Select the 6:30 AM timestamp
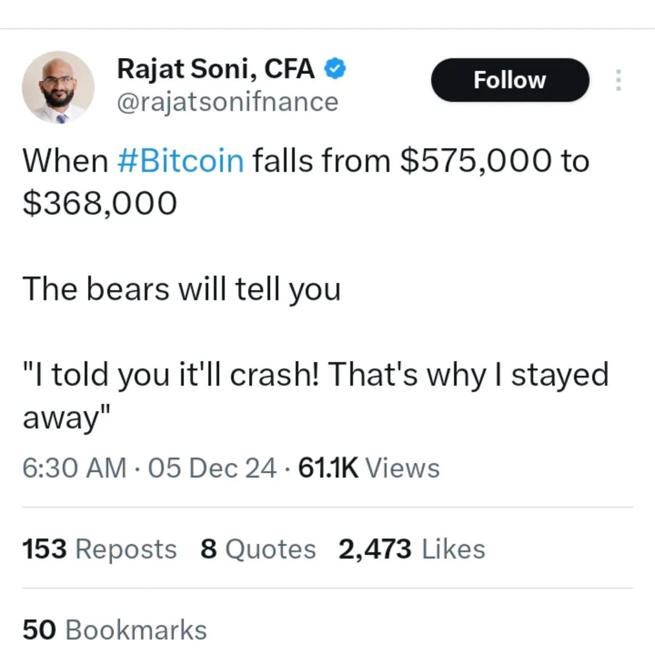The height and width of the screenshot is (655, 655). tap(74, 468)
